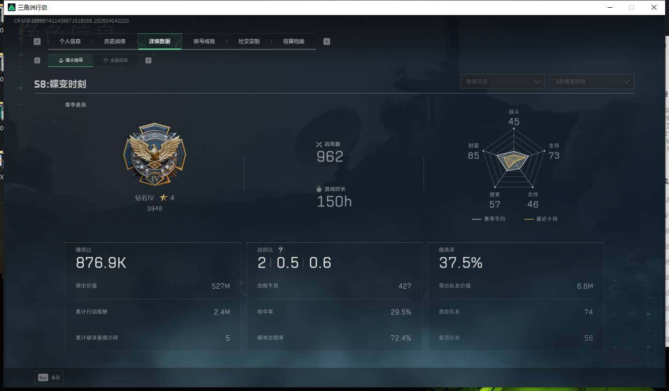This screenshot has width=669, height=391.
Task: Click the Esc key icon at bottom left
Action: click(43, 377)
